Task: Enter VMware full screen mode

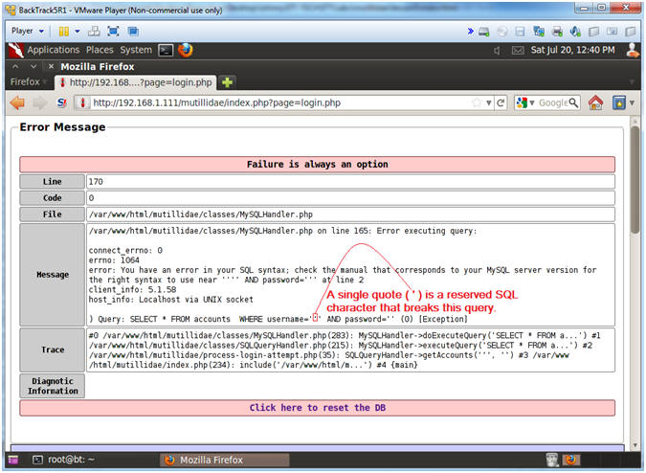Action: 113,32
